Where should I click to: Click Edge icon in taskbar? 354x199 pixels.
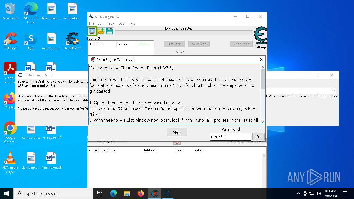[x=114, y=193]
